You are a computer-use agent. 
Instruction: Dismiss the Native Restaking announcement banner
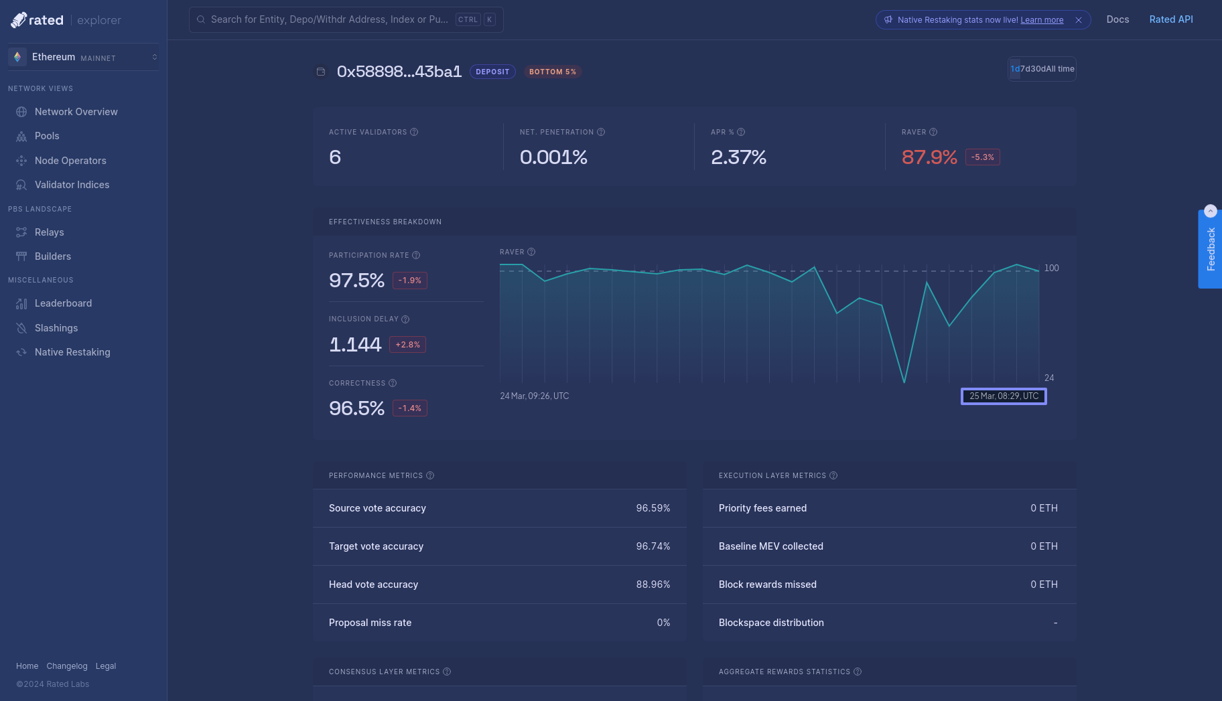(1079, 20)
